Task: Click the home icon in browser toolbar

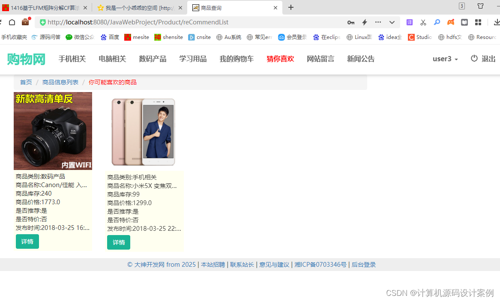Action: [12, 22]
